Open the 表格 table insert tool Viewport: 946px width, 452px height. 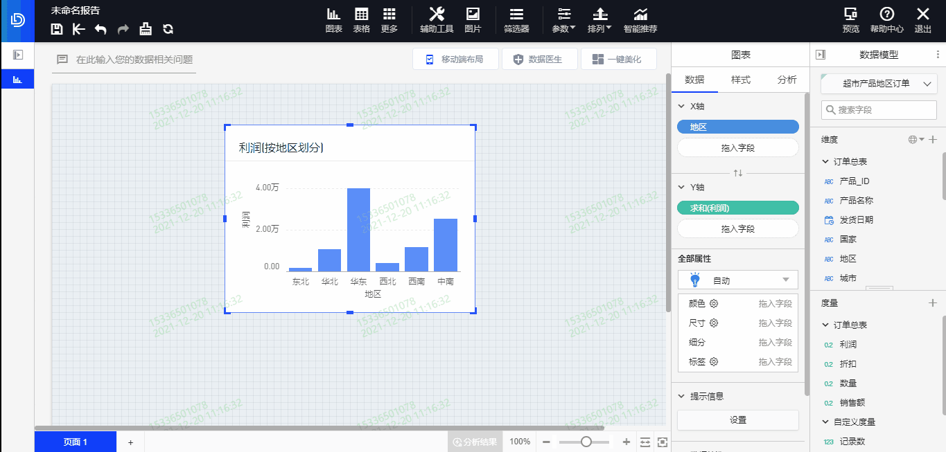[x=361, y=19]
